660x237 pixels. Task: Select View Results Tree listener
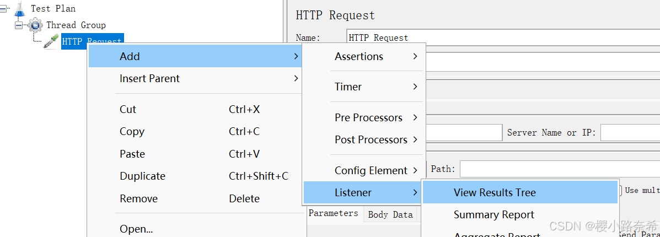[495, 192]
